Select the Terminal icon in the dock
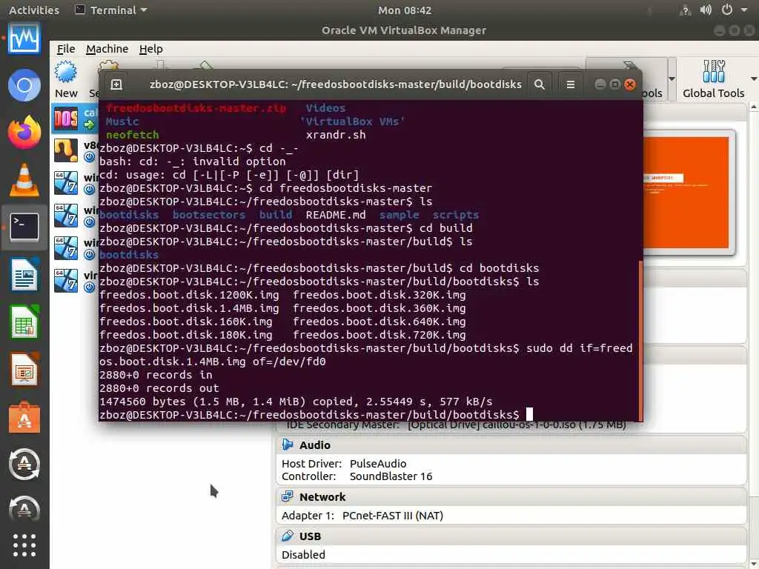This screenshot has height=569, width=759. [24, 227]
